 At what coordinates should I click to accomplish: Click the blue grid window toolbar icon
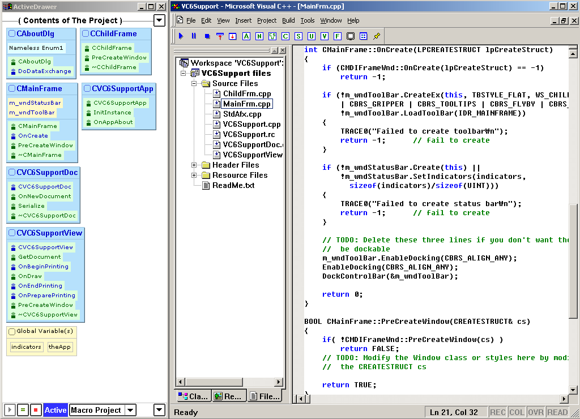tap(364, 36)
